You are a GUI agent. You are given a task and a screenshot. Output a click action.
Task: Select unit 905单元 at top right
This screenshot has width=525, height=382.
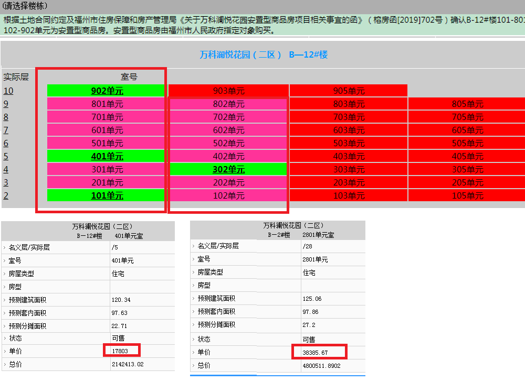coord(346,90)
